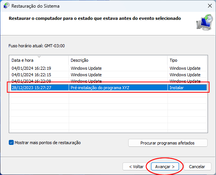Click the first row's Windows Update description

pyautogui.click(x=86, y=68)
